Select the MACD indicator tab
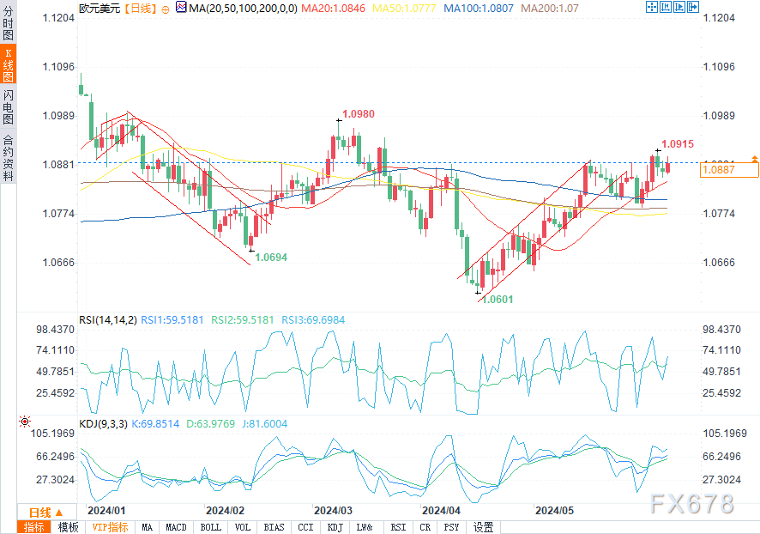Image resolution: width=760 pixels, height=534 pixels. coord(176,527)
